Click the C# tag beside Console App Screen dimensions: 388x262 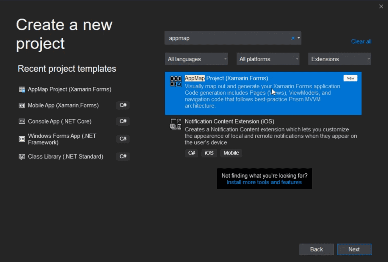(123, 121)
